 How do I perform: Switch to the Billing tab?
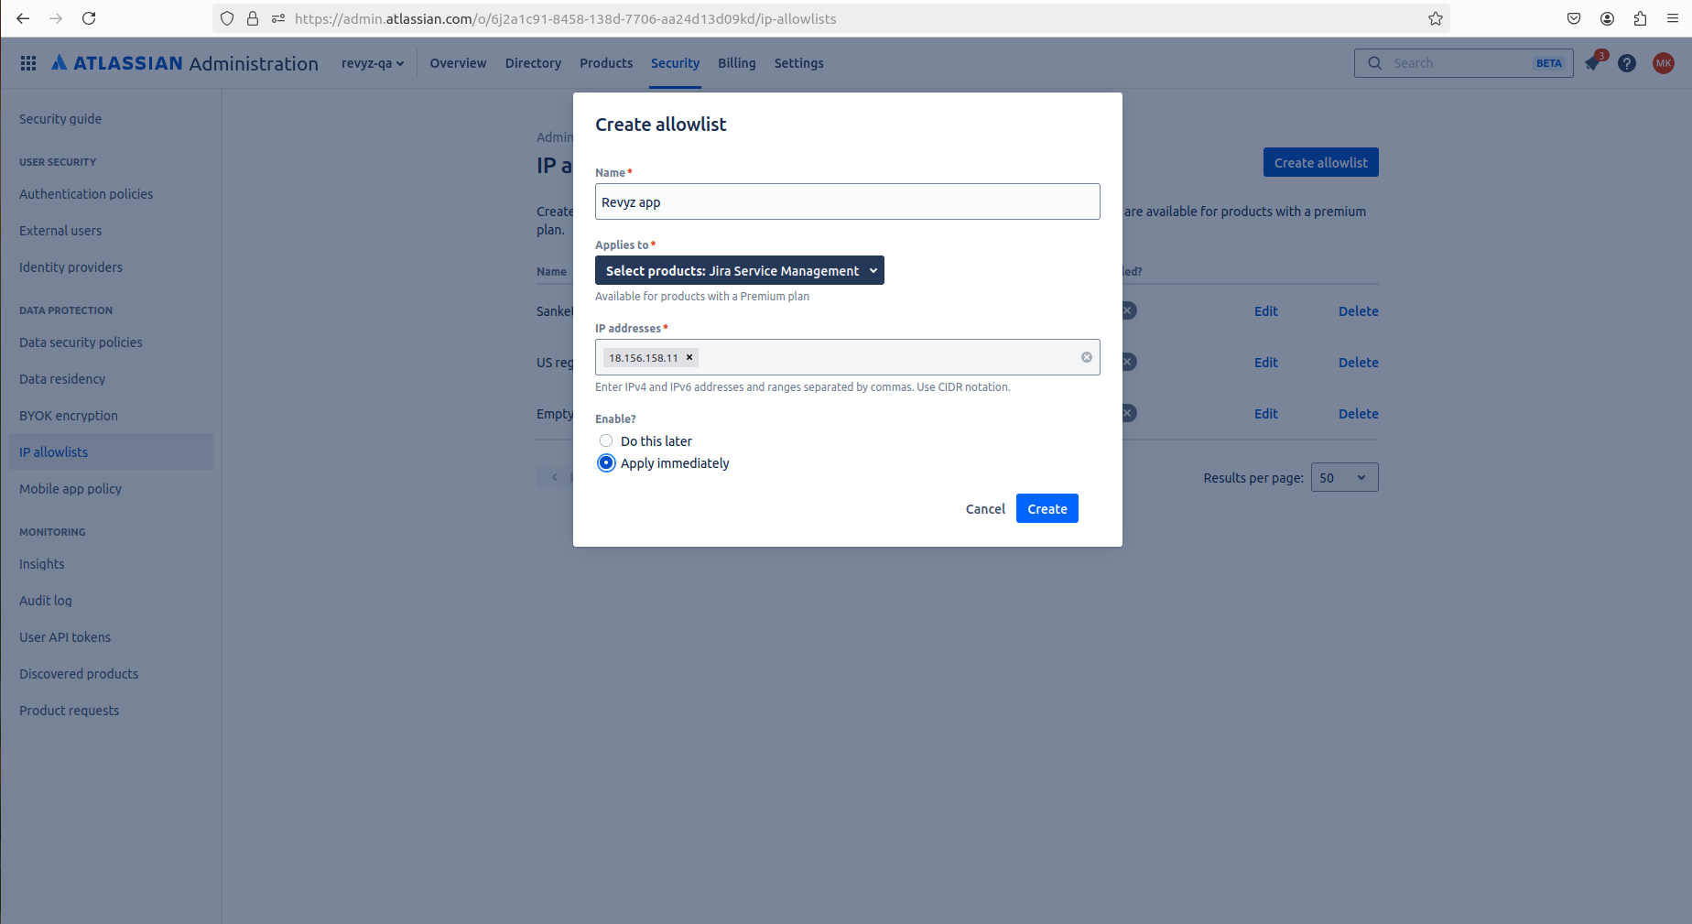[x=736, y=63]
